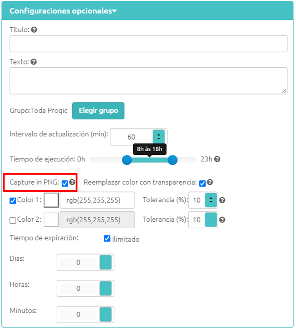
Task: Click the Elegir grupo button
Action: coord(98,111)
